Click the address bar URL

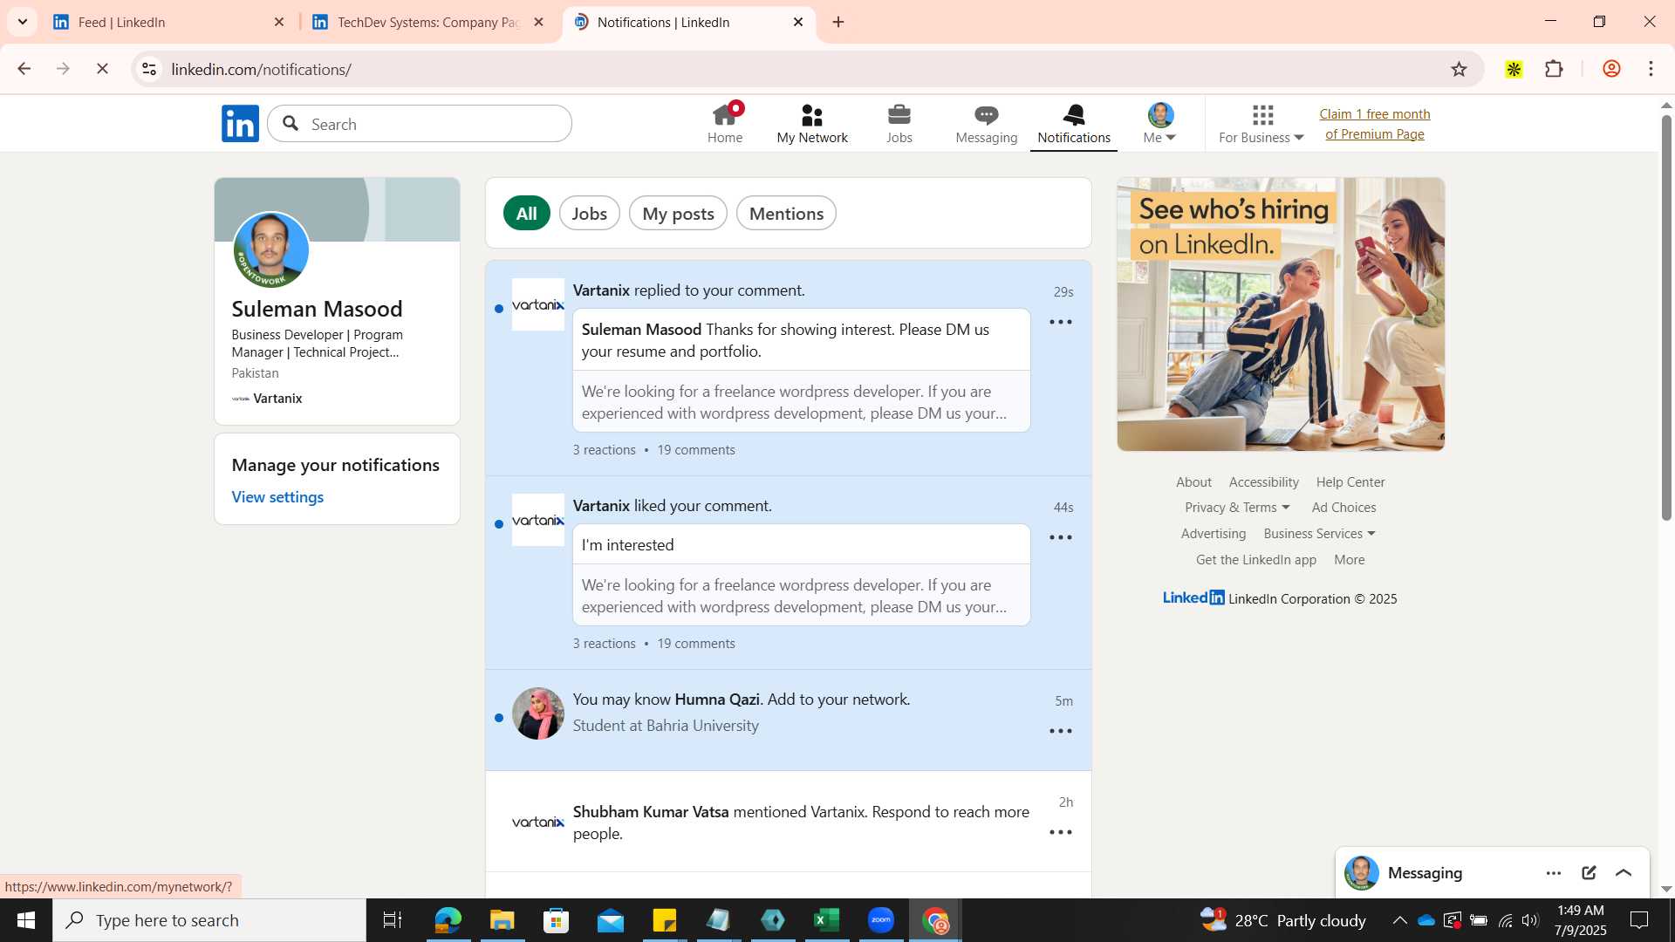261,69
